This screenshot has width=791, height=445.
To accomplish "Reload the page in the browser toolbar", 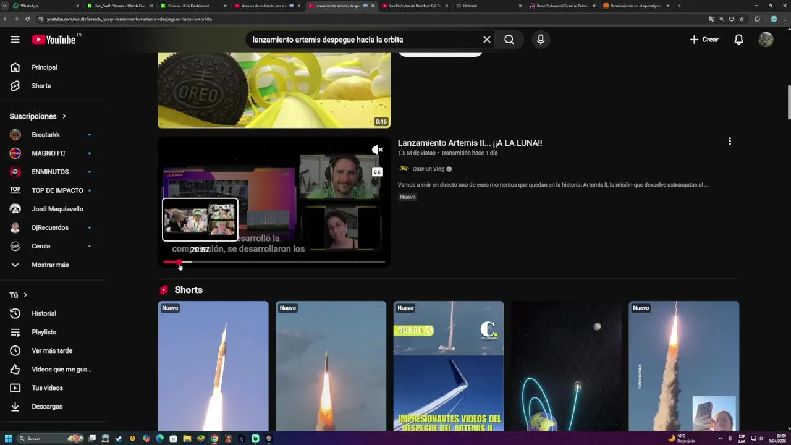I will coord(27,19).
